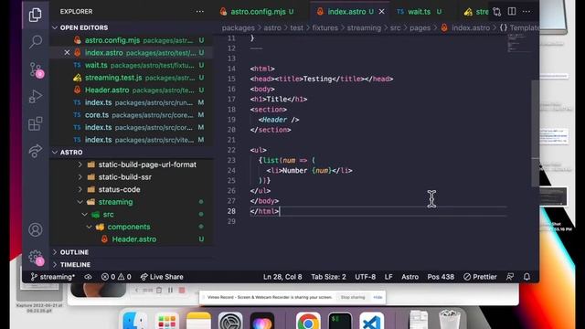Open Explorer views and more actions menu
585x329 pixels.
(200, 12)
